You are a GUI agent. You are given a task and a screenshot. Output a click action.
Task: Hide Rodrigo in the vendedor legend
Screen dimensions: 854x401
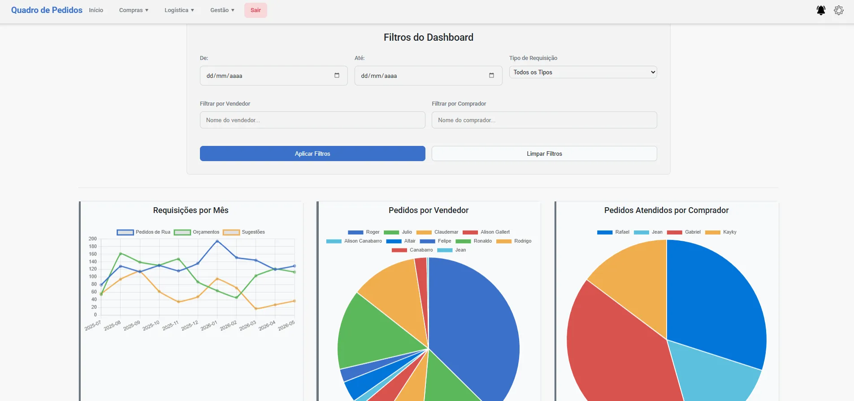click(x=514, y=241)
